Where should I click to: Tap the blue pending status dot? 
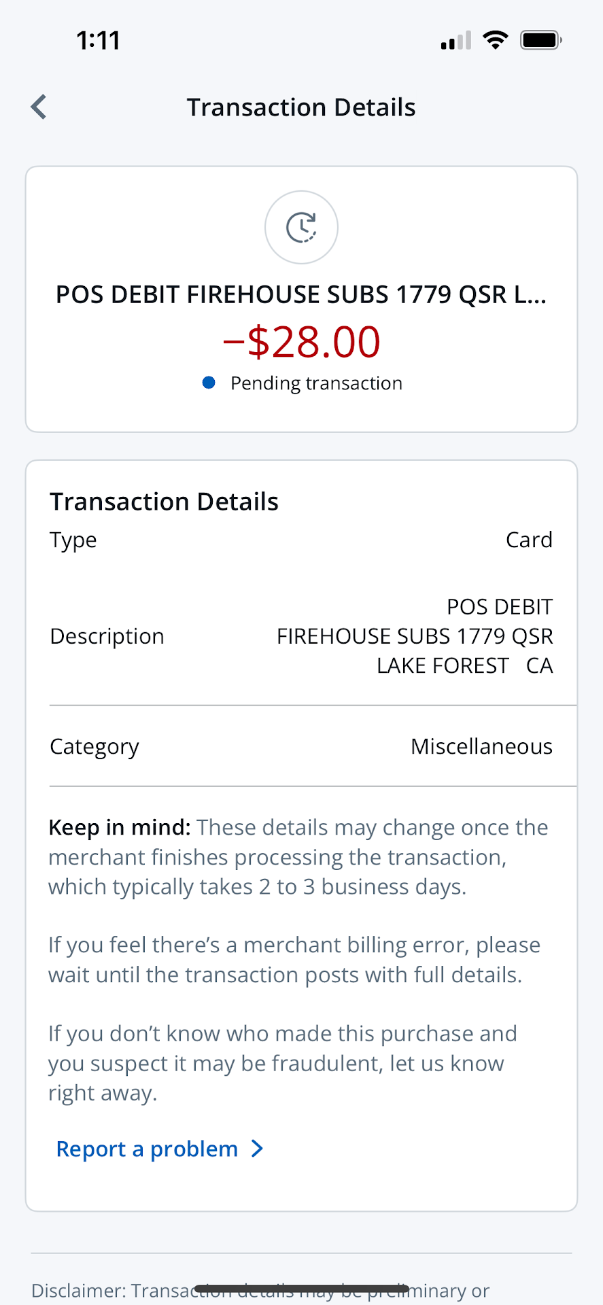click(209, 383)
